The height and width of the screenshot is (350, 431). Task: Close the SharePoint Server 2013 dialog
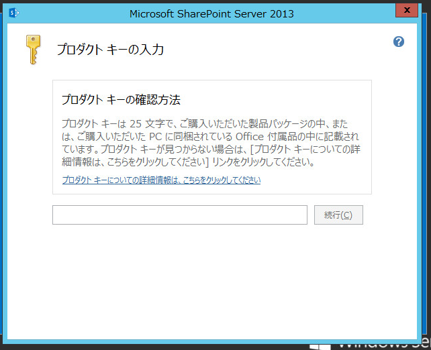pos(407,11)
